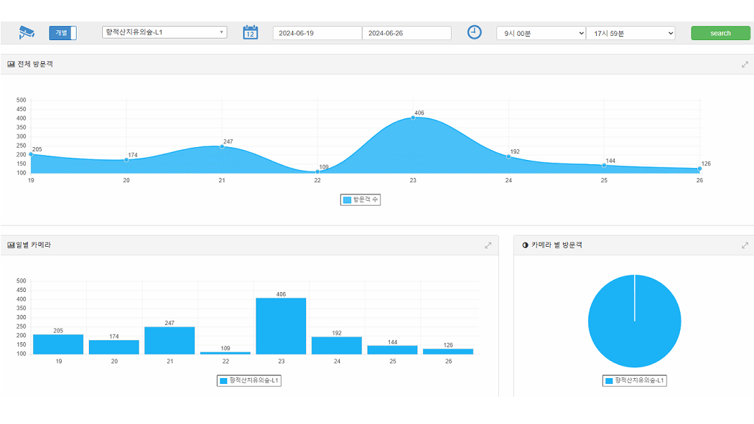Click the CCTV camera icon
The width and height of the screenshot is (754, 424).
pos(27,32)
